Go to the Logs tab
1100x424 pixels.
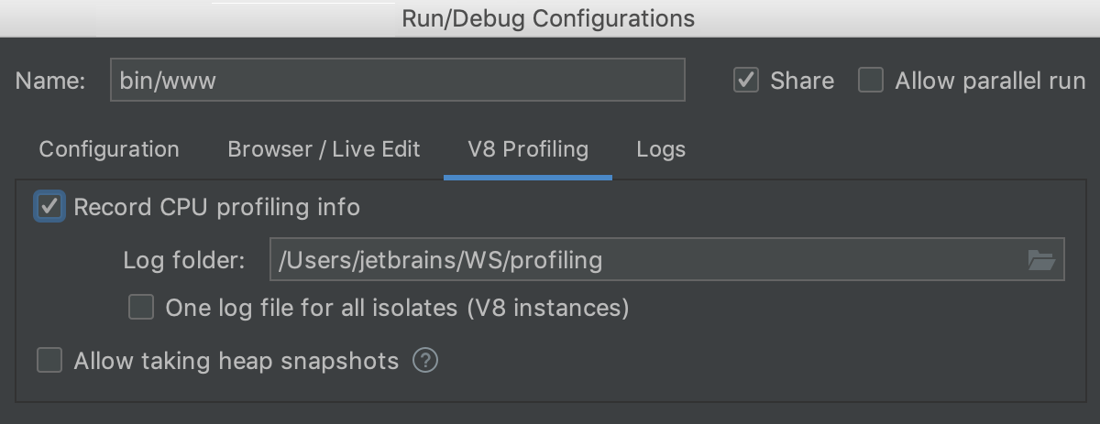661,149
